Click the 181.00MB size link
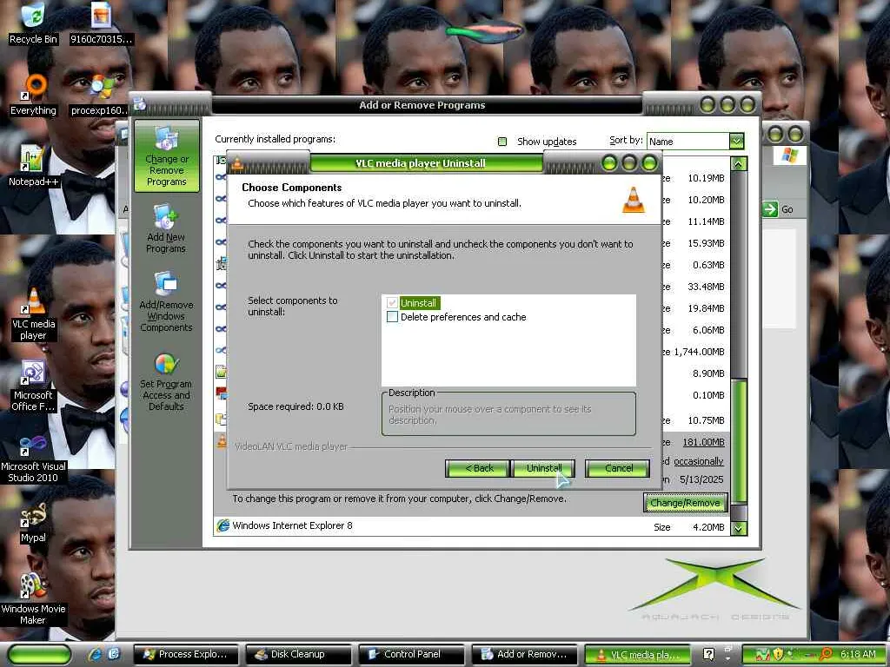The height and width of the screenshot is (667, 890). coord(703,442)
